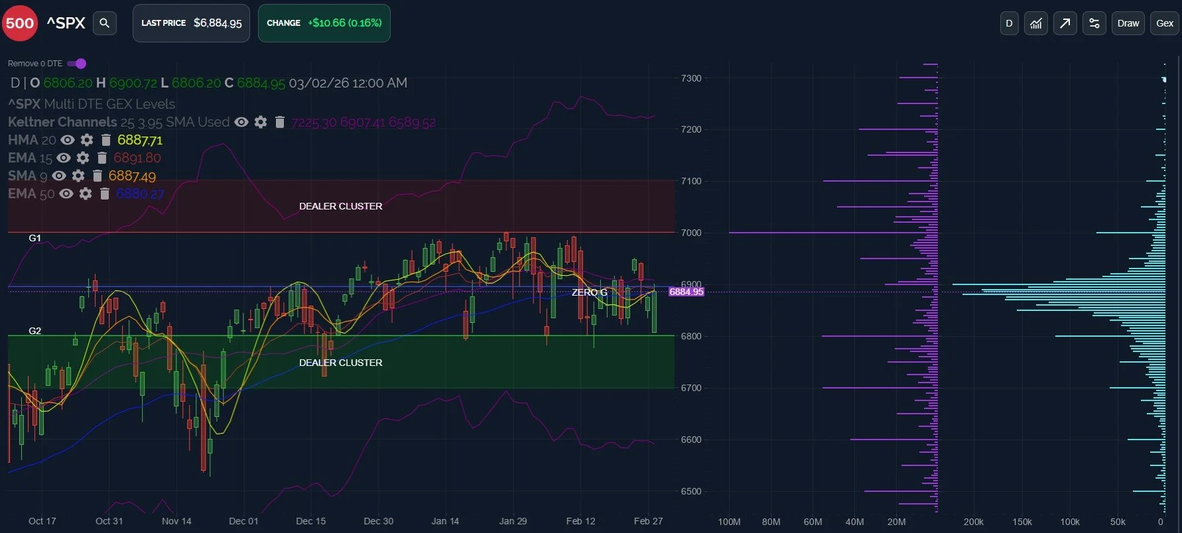This screenshot has height=533, width=1182.
Task: Click the SMA 9 value 6887.49
Action: point(132,176)
